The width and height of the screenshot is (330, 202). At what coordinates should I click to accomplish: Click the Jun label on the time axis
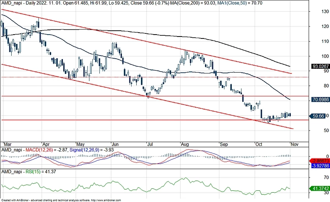tap(115, 144)
